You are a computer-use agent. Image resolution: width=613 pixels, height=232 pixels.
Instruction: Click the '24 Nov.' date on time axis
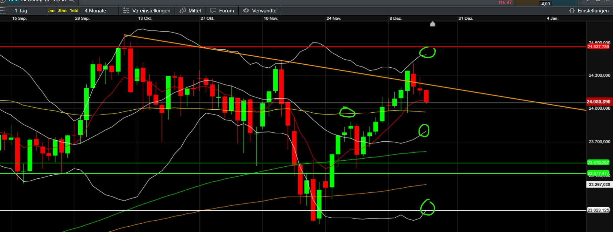click(x=334, y=18)
